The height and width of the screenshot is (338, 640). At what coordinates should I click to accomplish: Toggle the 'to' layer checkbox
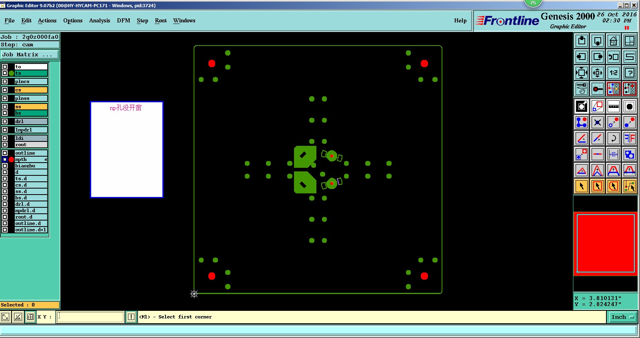(x=5, y=67)
